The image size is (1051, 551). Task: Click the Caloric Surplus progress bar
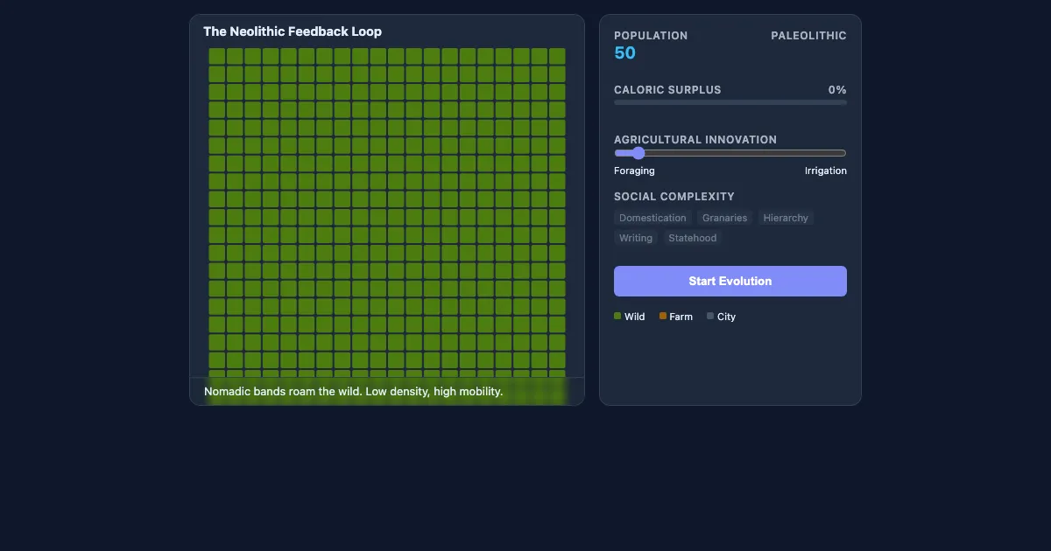(730, 102)
